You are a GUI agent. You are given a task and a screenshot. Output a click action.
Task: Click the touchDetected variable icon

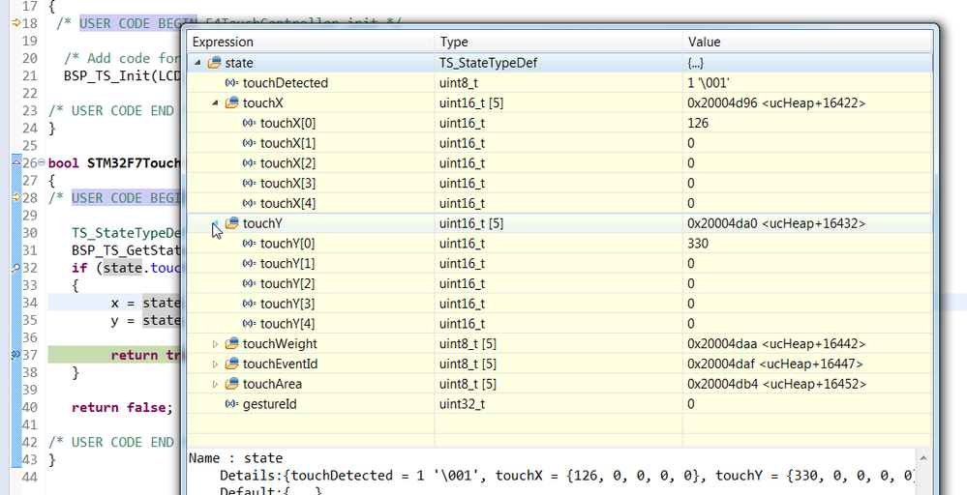232,83
